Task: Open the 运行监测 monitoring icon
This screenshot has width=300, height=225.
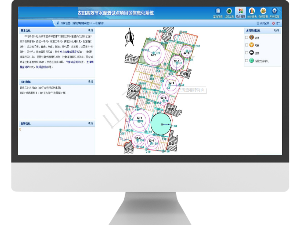Action: [229, 11]
